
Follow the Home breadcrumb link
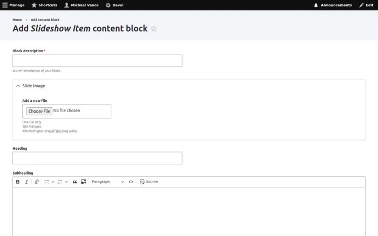(x=17, y=20)
